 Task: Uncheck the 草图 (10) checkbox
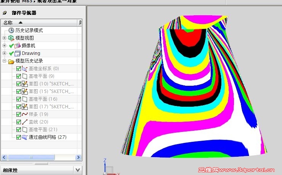coord(19,84)
